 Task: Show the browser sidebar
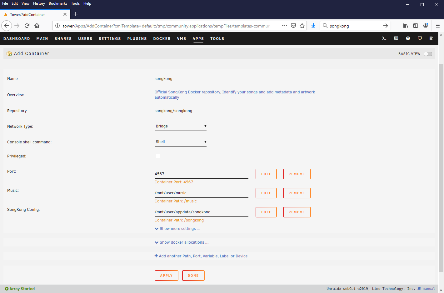click(x=416, y=26)
